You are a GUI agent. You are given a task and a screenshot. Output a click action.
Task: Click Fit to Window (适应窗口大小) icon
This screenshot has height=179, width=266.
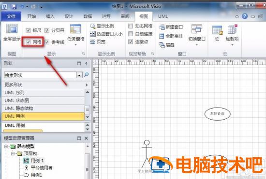93,34
